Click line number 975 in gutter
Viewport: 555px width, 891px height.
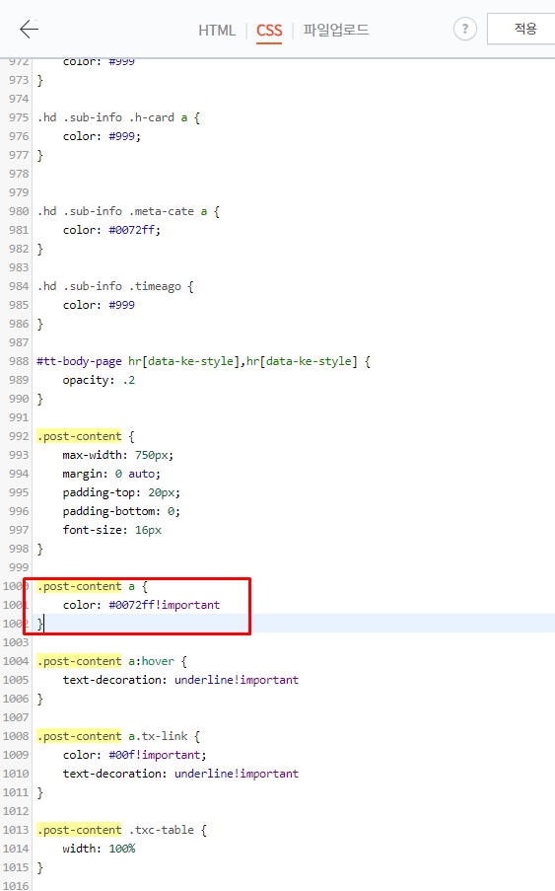tap(19, 117)
